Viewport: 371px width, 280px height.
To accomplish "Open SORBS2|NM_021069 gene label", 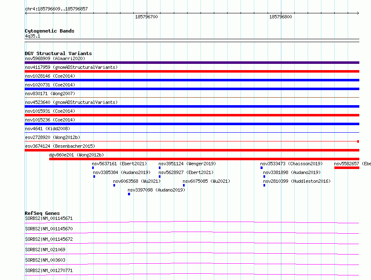I will [45, 250].
